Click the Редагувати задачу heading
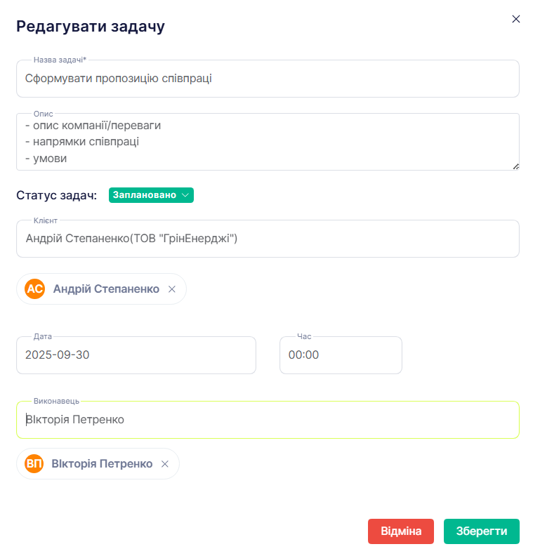The height and width of the screenshot is (556, 533). click(91, 27)
